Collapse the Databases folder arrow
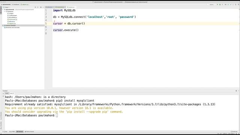Screen dimensions: 240x135 (5, 12)
